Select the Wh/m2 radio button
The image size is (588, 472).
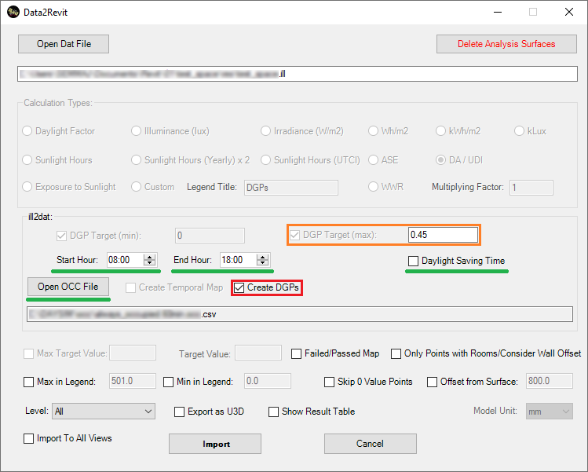373,131
